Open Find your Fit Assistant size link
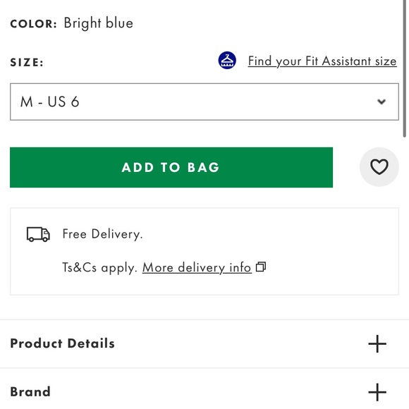The width and height of the screenshot is (409, 409). pyautogui.click(x=322, y=61)
